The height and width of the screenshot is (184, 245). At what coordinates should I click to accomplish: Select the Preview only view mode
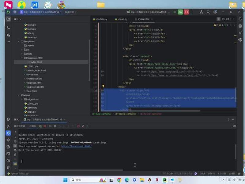pos(228,19)
